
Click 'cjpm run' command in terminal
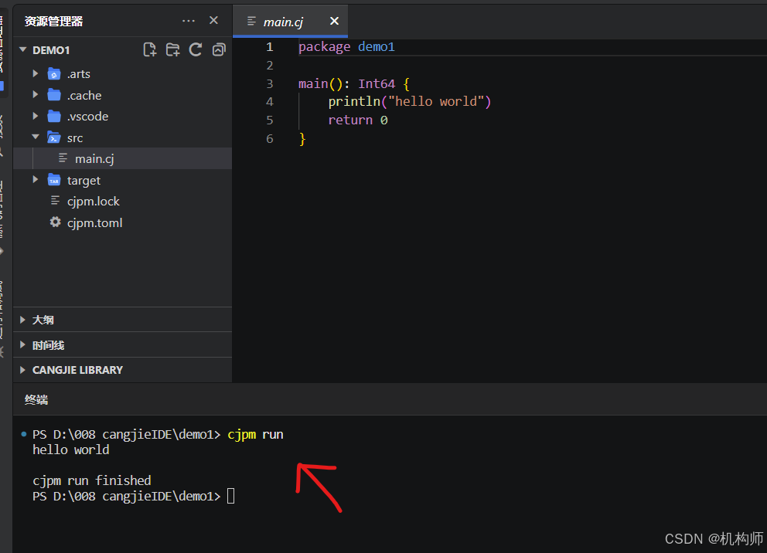pos(255,434)
